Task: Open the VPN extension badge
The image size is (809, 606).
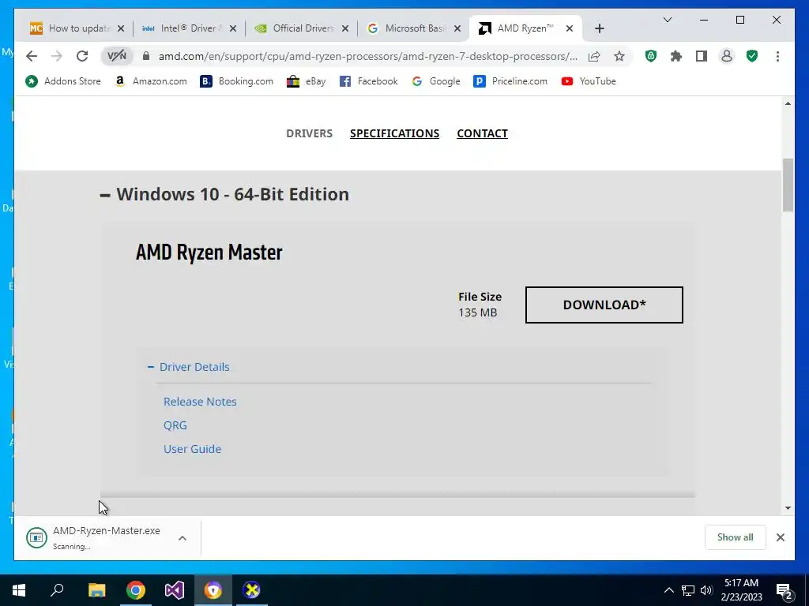Action: [x=117, y=56]
